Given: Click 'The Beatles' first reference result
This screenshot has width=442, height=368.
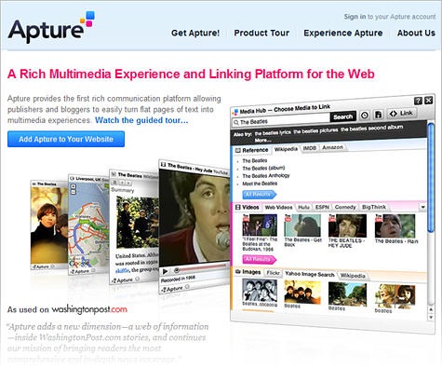Looking at the screenshot, I should point(255,160).
